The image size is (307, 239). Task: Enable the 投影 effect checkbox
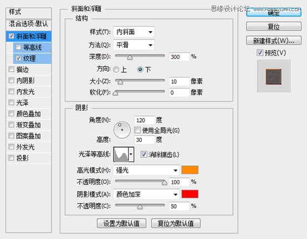click(x=11, y=157)
